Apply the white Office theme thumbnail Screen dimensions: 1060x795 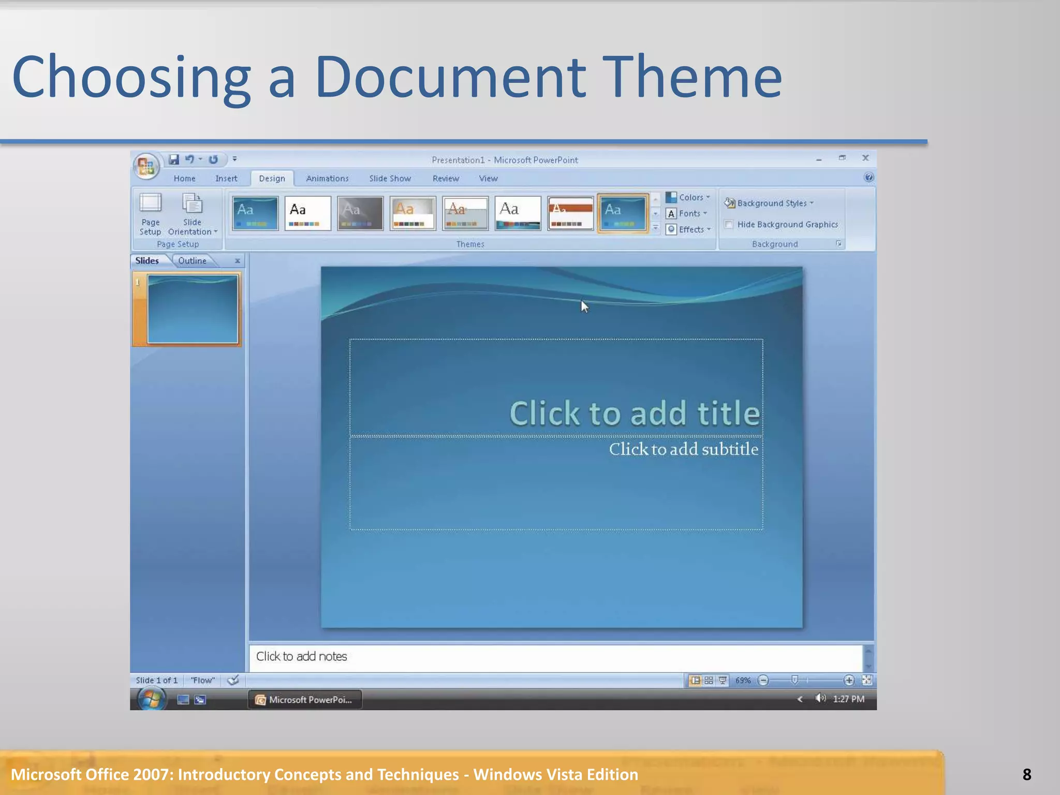pyautogui.click(x=307, y=213)
